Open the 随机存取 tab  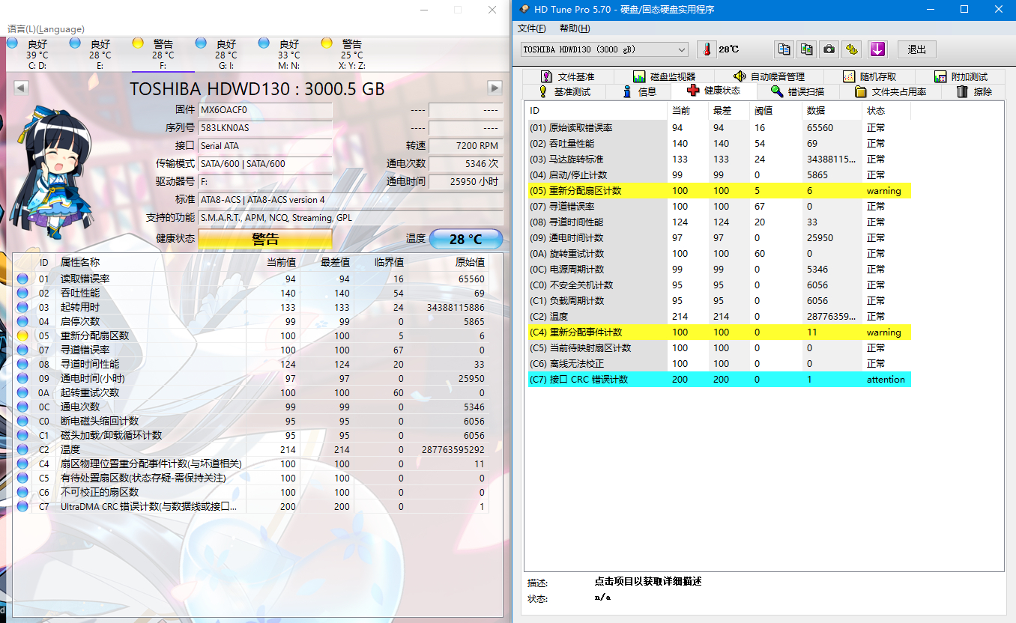(x=869, y=76)
